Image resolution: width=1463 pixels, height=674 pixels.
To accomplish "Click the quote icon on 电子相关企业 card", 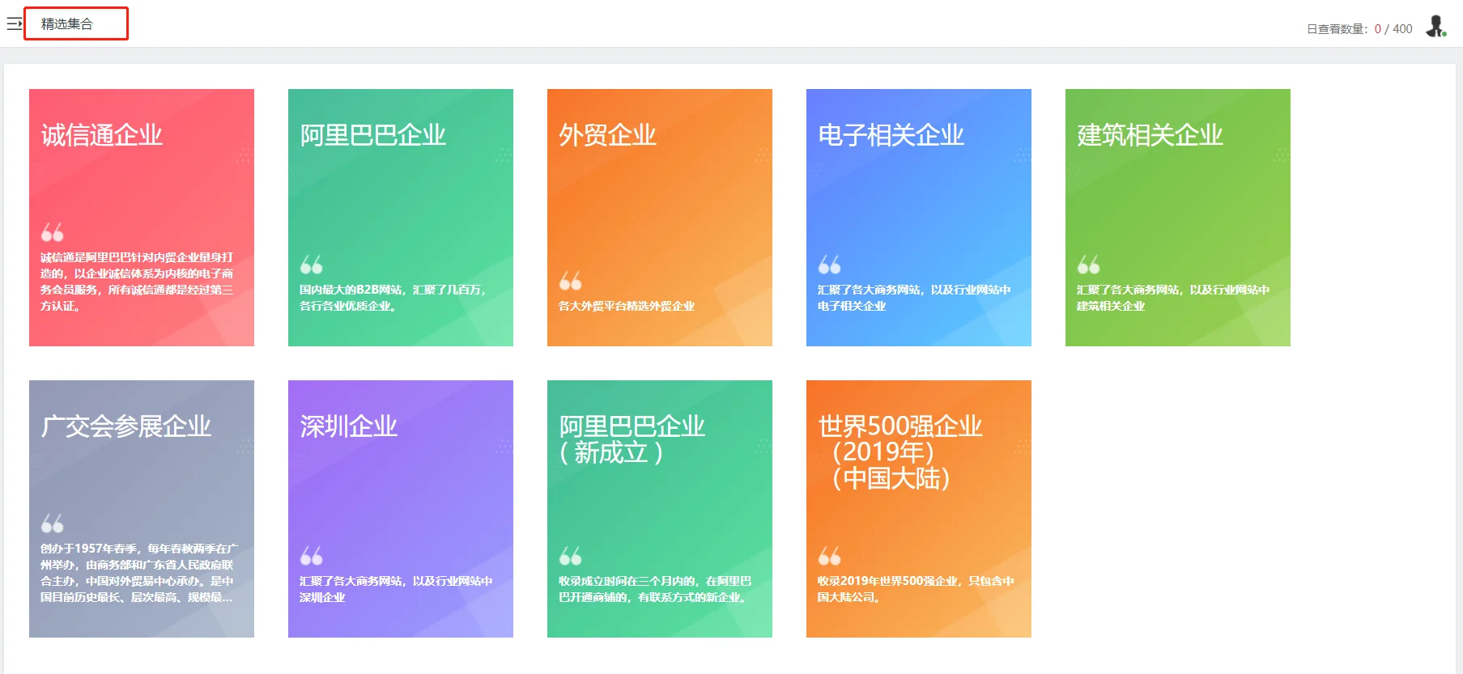I will click(830, 265).
